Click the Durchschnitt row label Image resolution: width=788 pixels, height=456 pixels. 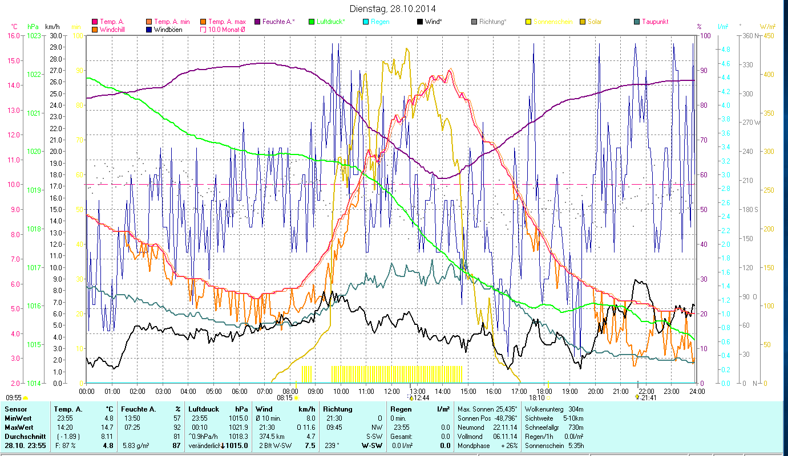(x=24, y=436)
